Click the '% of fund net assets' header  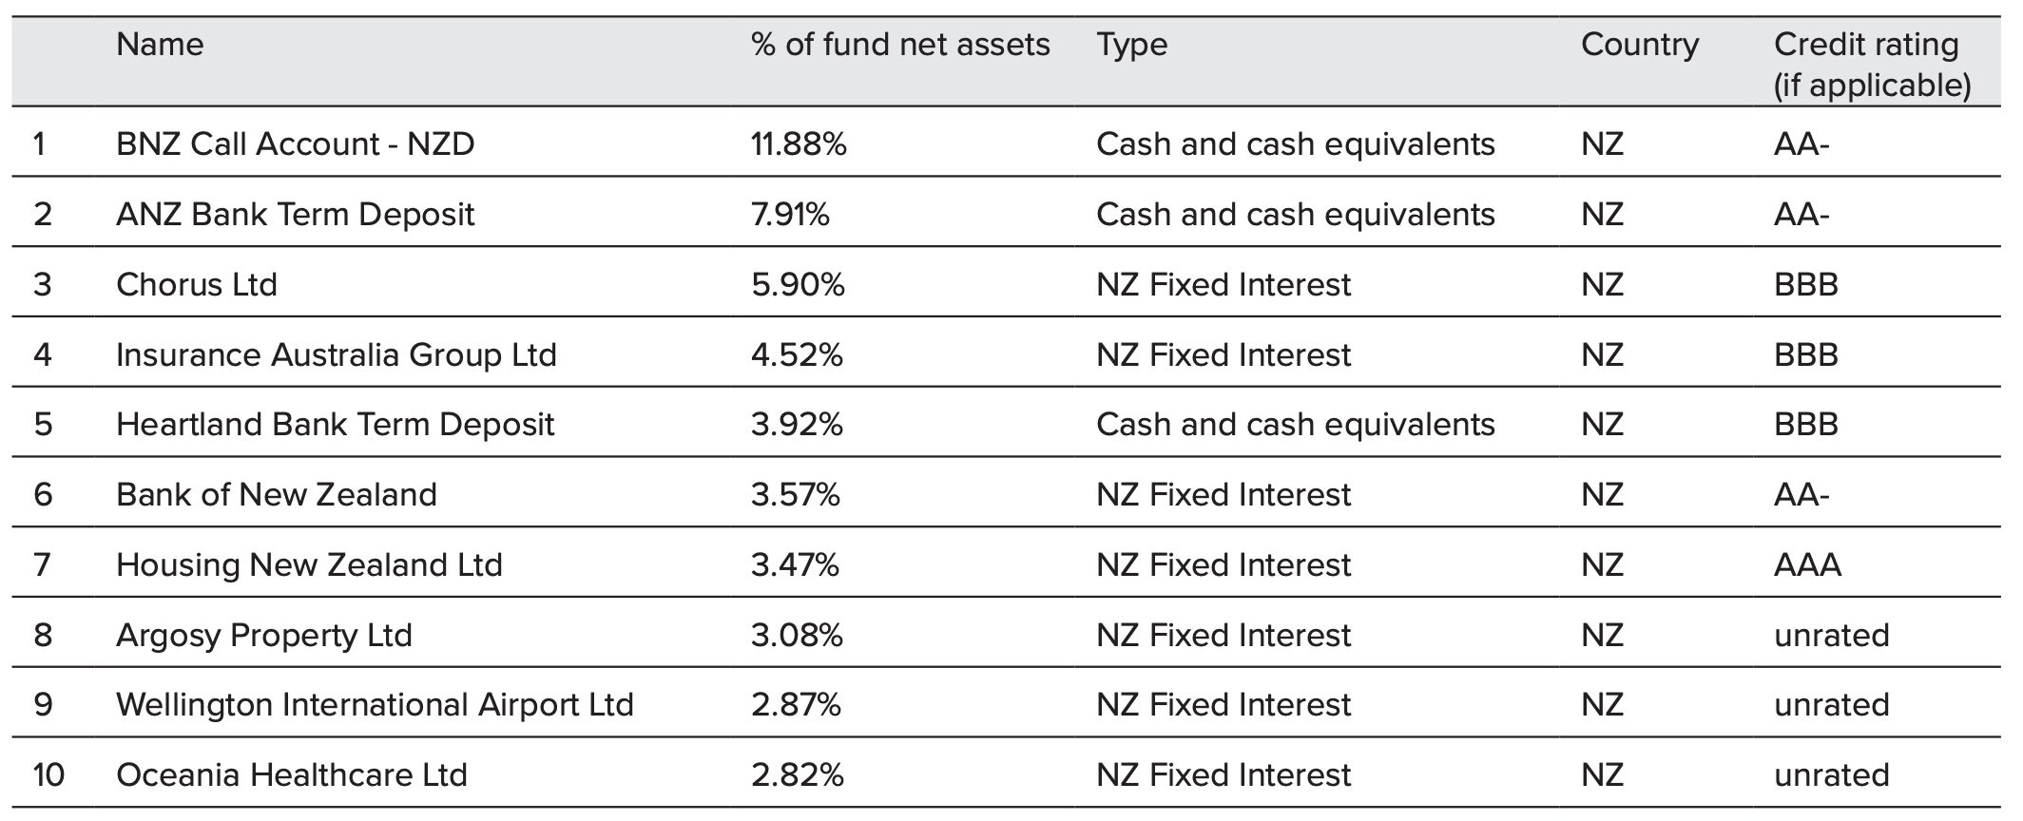coord(899,45)
